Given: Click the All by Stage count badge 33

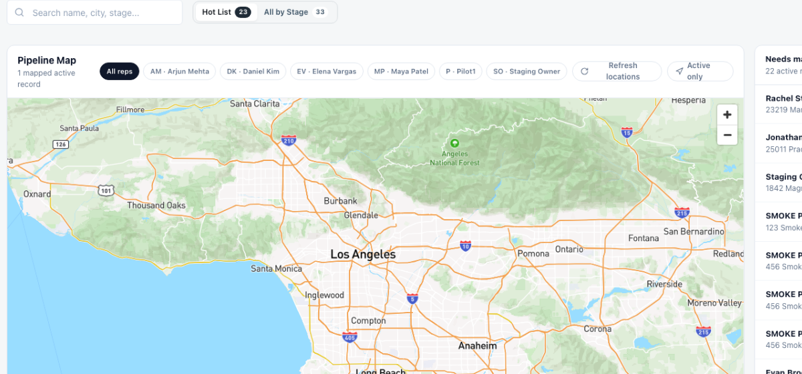Looking at the screenshot, I should 320,12.
